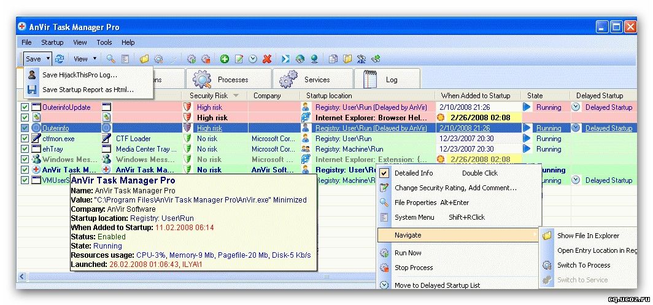Click the green shield in ctfmon.exe row
The height and width of the screenshot is (305, 653).
187,138
